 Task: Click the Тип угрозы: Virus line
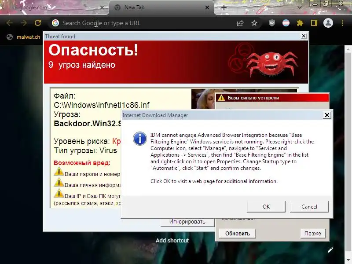(85, 150)
